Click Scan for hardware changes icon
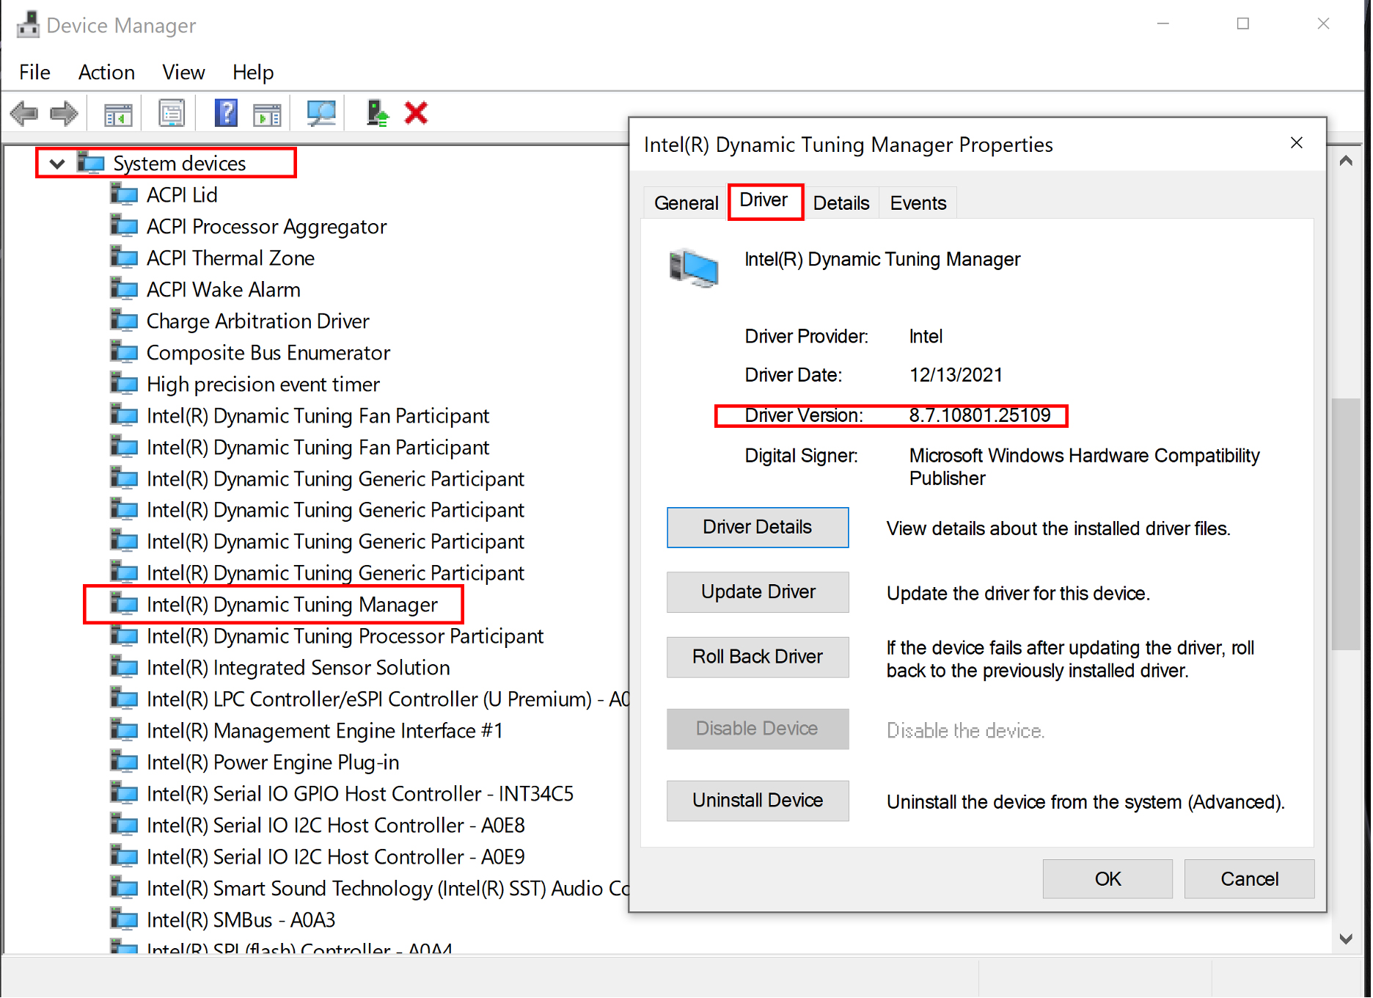 [321, 114]
